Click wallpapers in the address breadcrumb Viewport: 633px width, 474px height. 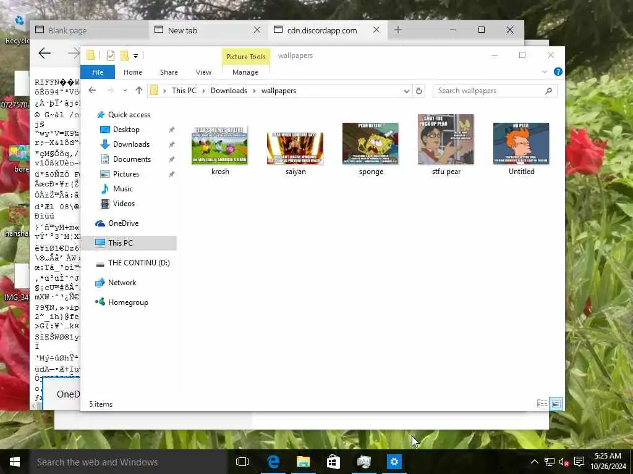(x=279, y=91)
